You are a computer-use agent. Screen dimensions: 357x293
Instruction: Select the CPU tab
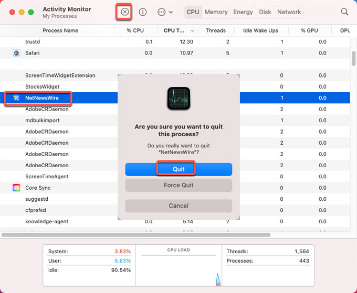coord(193,12)
